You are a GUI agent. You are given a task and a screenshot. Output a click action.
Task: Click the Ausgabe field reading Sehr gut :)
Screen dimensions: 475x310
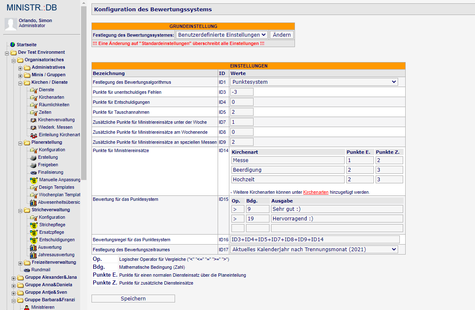coord(337,209)
